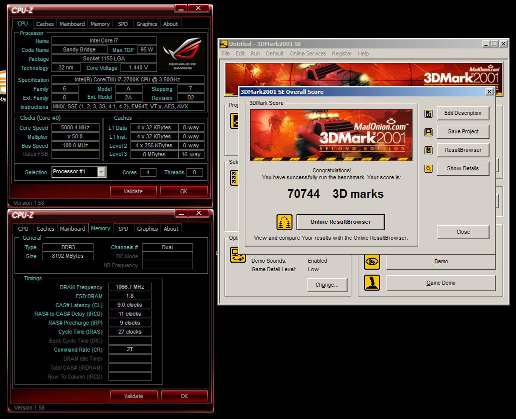Switch to SPD tab in bottom CPU-Z window

[123, 229]
